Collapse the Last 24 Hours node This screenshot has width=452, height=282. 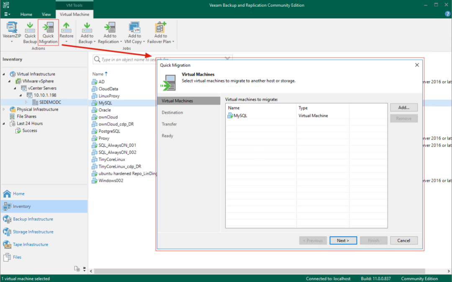(4, 124)
